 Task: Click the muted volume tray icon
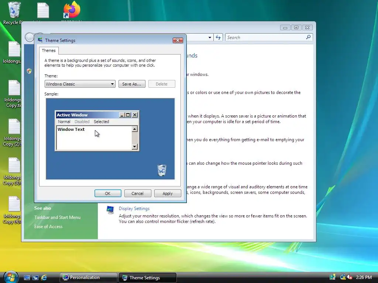click(349, 277)
